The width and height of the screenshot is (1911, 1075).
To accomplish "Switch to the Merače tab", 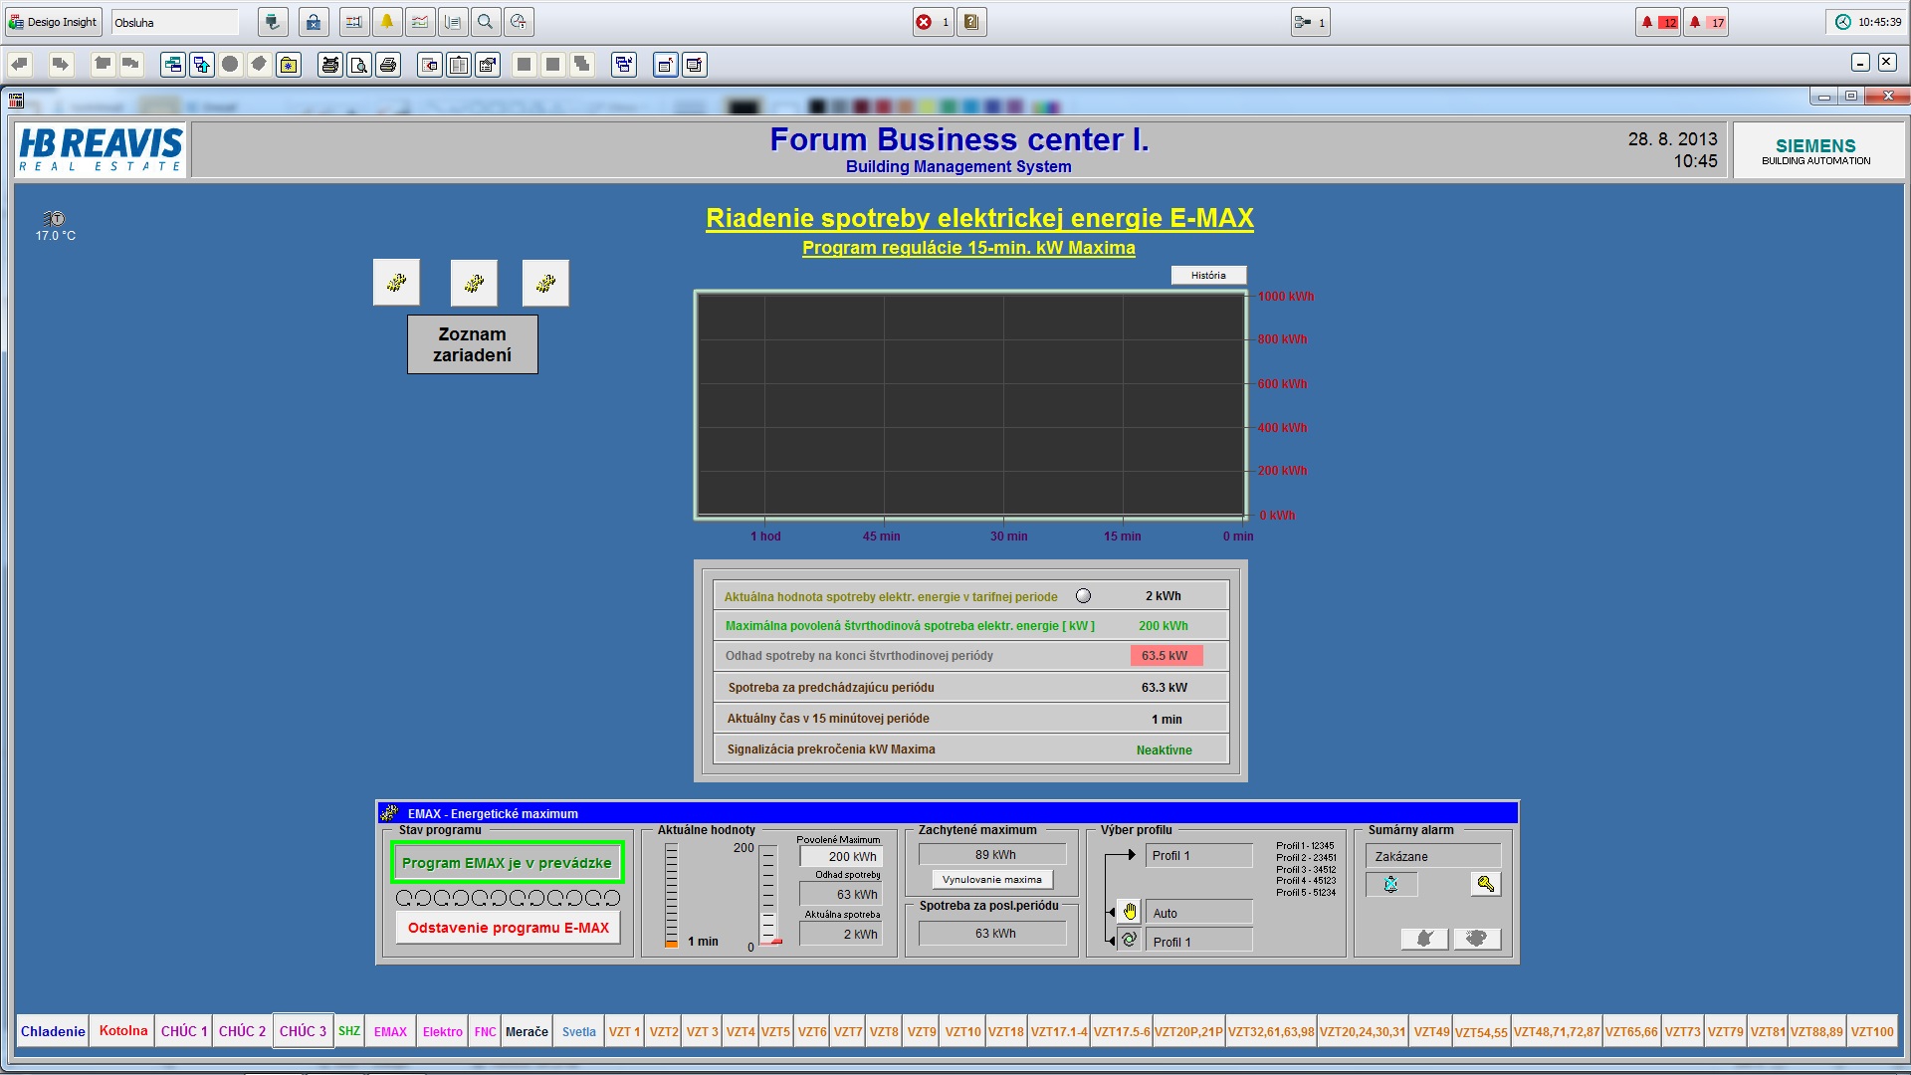I will click(x=527, y=1031).
